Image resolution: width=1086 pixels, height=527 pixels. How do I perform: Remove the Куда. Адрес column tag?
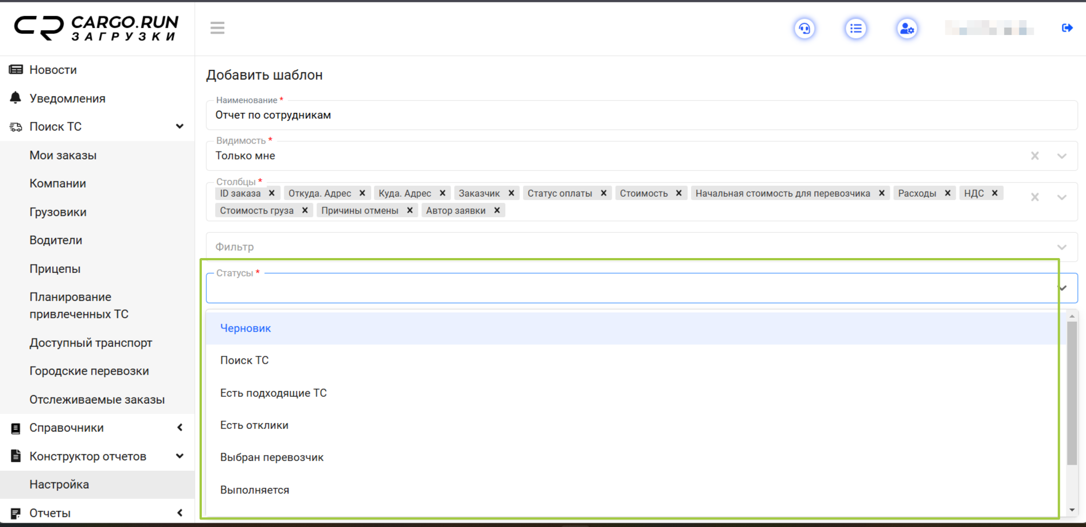442,193
